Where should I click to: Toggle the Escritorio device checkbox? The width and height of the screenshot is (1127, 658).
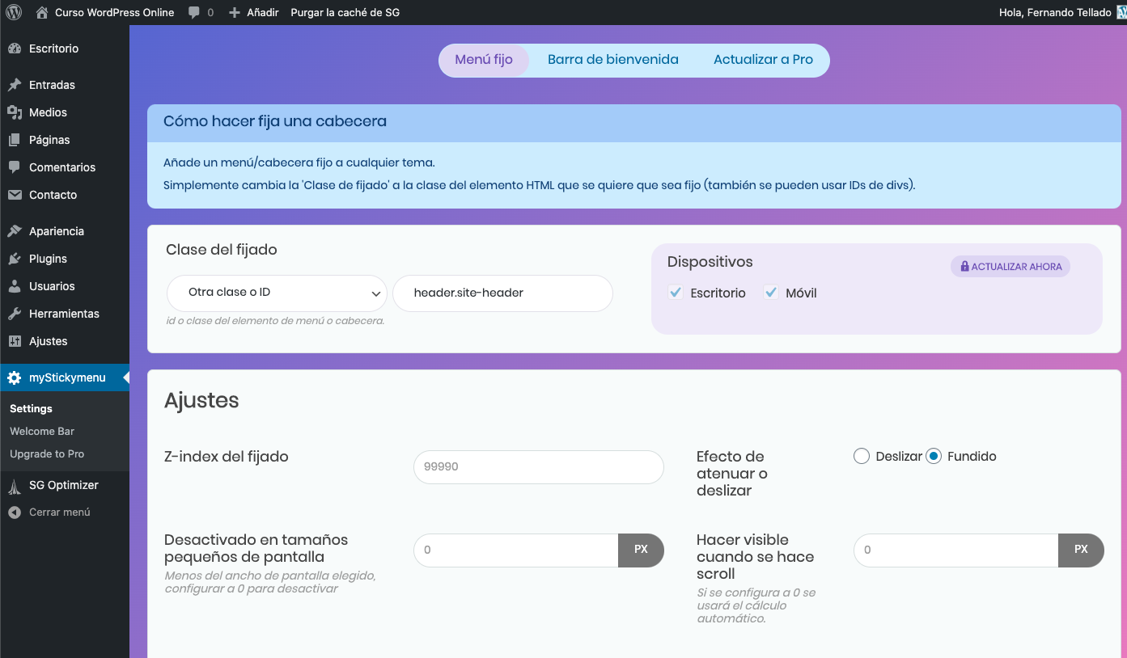(x=676, y=293)
